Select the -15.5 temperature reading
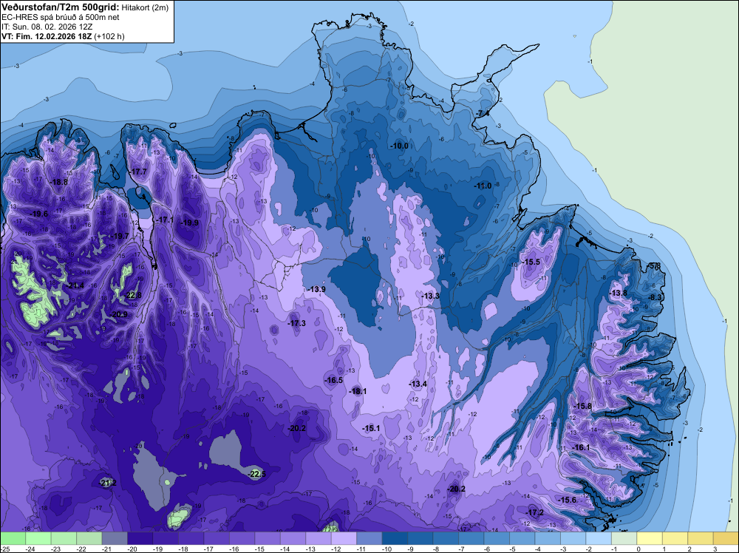The height and width of the screenshot is (553, 739). click(531, 262)
